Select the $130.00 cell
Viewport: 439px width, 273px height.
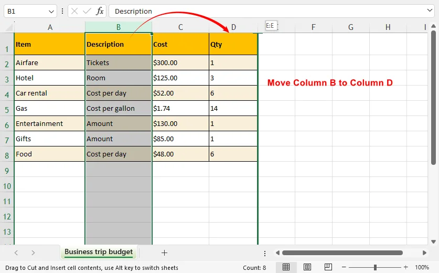point(180,123)
